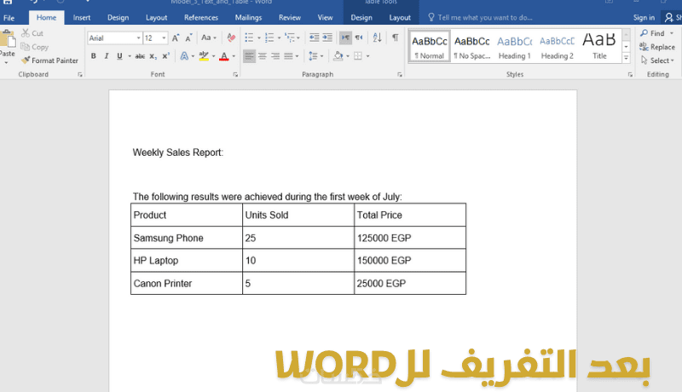Open the Font dialog launcher
The width and height of the screenshot is (682, 392).
click(235, 75)
